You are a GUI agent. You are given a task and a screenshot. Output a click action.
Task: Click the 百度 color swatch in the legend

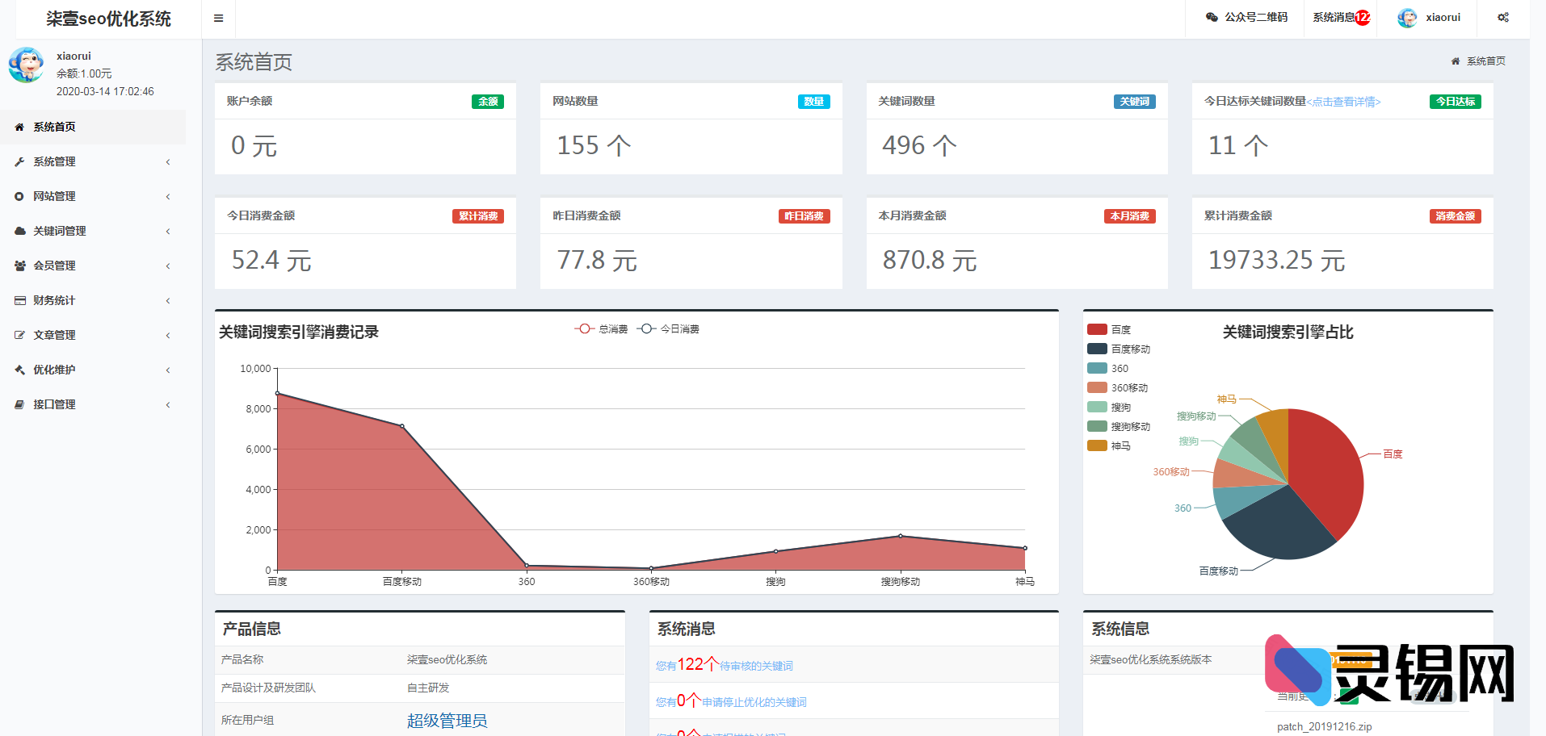point(1097,329)
